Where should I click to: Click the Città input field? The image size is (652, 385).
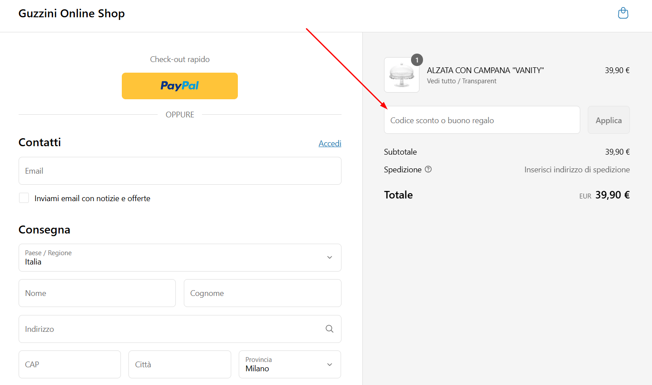(179, 365)
